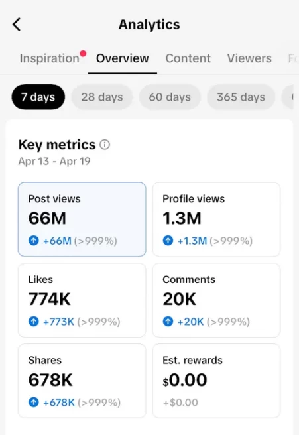Click the Analytics page title
Image resolution: width=299 pixels, height=435 pixels.
click(149, 25)
